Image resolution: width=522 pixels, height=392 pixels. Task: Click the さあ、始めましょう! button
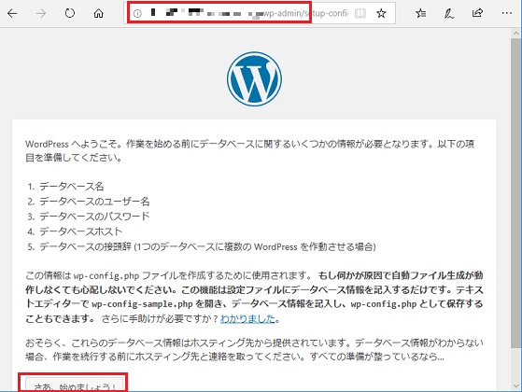coord(75,385)
